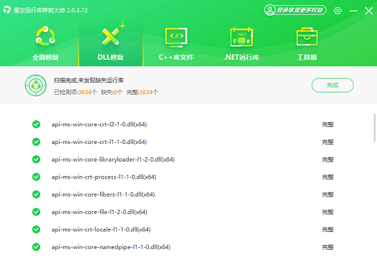Screen dimensions: 377x259
Task: Click 完整 status of core-file-l1-2-0.dll row
Action: point(328,212)
